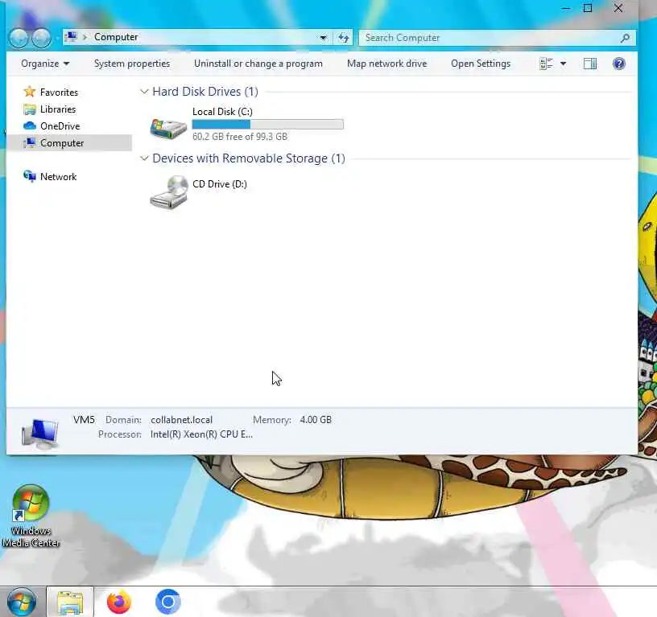
Task: Open OneDrive in the navigation pane
Action: tap(60, 126)
